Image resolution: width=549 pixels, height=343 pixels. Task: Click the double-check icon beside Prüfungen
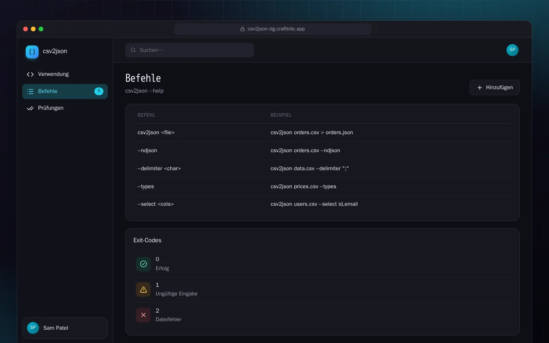(x=30, y=108)
